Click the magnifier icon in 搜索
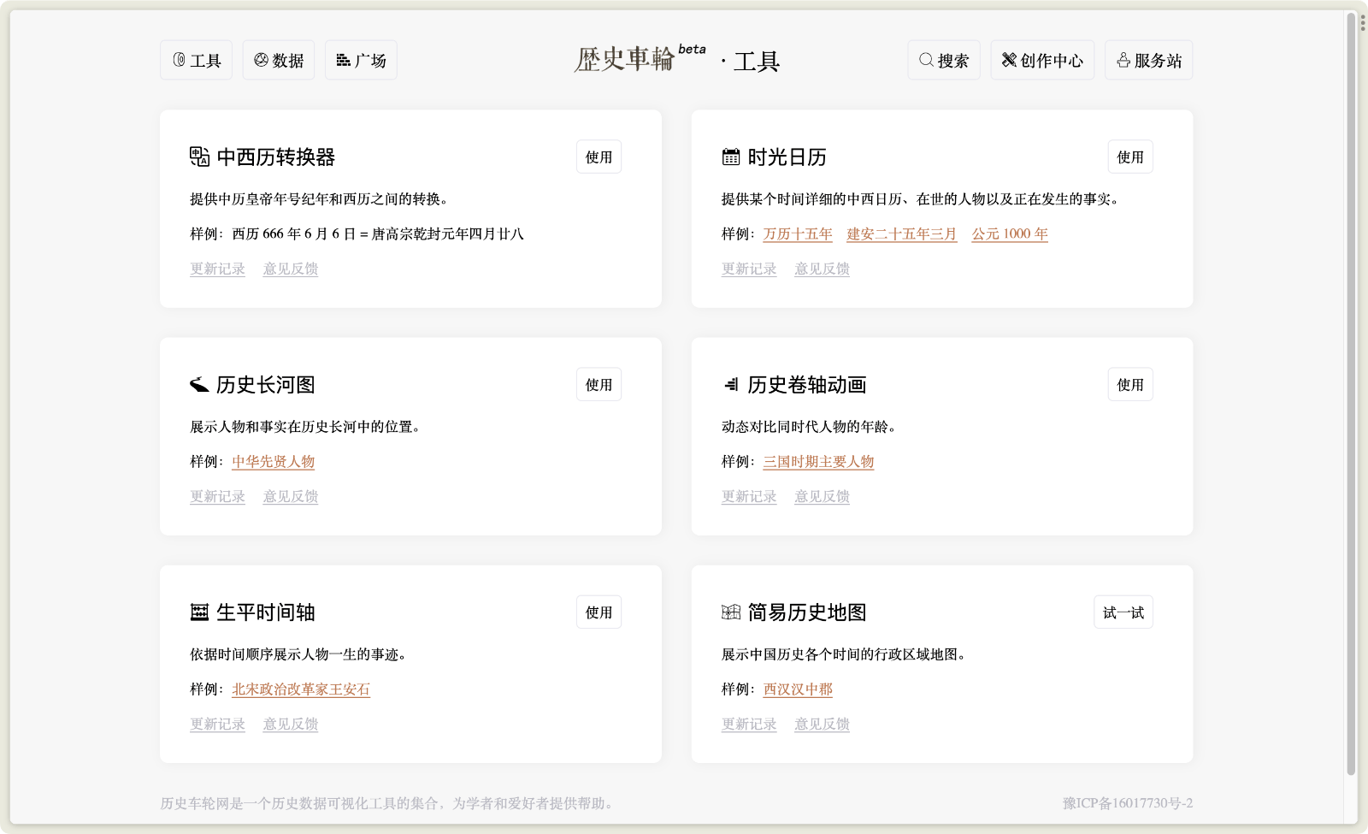Image resolution: width=1368 pixels, height=834 pixels. [x=924, y=60]
